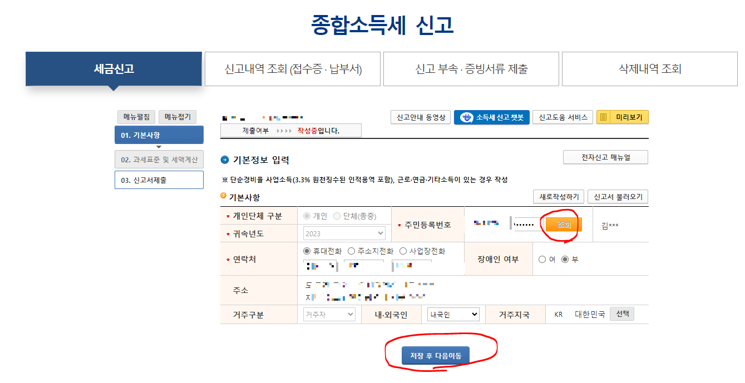This screenshot has width=745, height=383.
Task: Play the 신고안내 동영상 guide video
Action: [x=420, y=117]
